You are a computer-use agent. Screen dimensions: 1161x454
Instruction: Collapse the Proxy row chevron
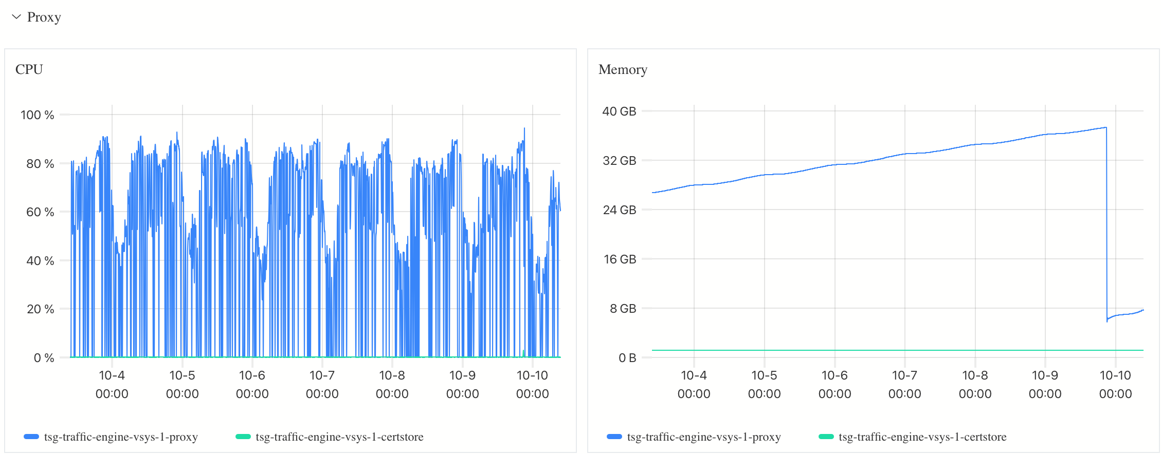point(16,17)
